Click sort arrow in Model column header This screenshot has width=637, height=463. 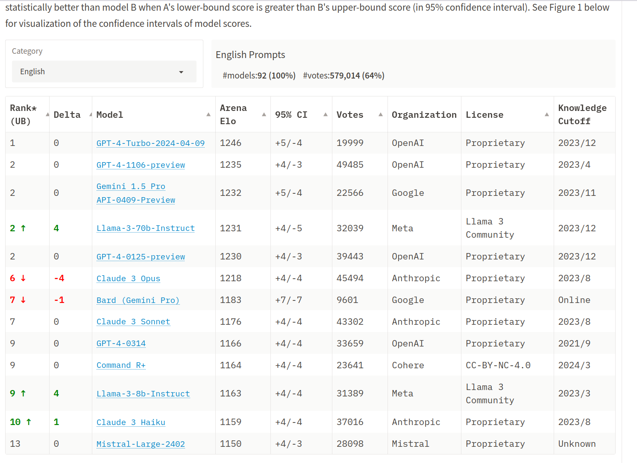click(208, 115)
